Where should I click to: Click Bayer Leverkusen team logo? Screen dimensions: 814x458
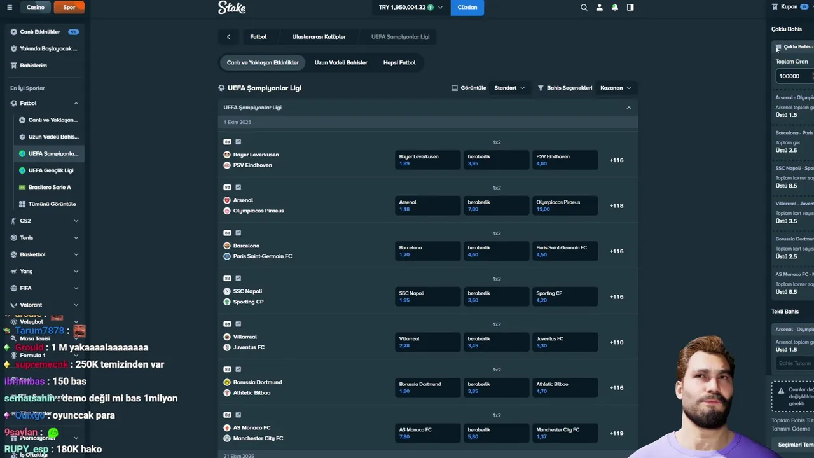pos(227,155)
